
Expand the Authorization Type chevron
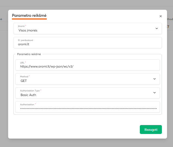(x=155, y=93)
